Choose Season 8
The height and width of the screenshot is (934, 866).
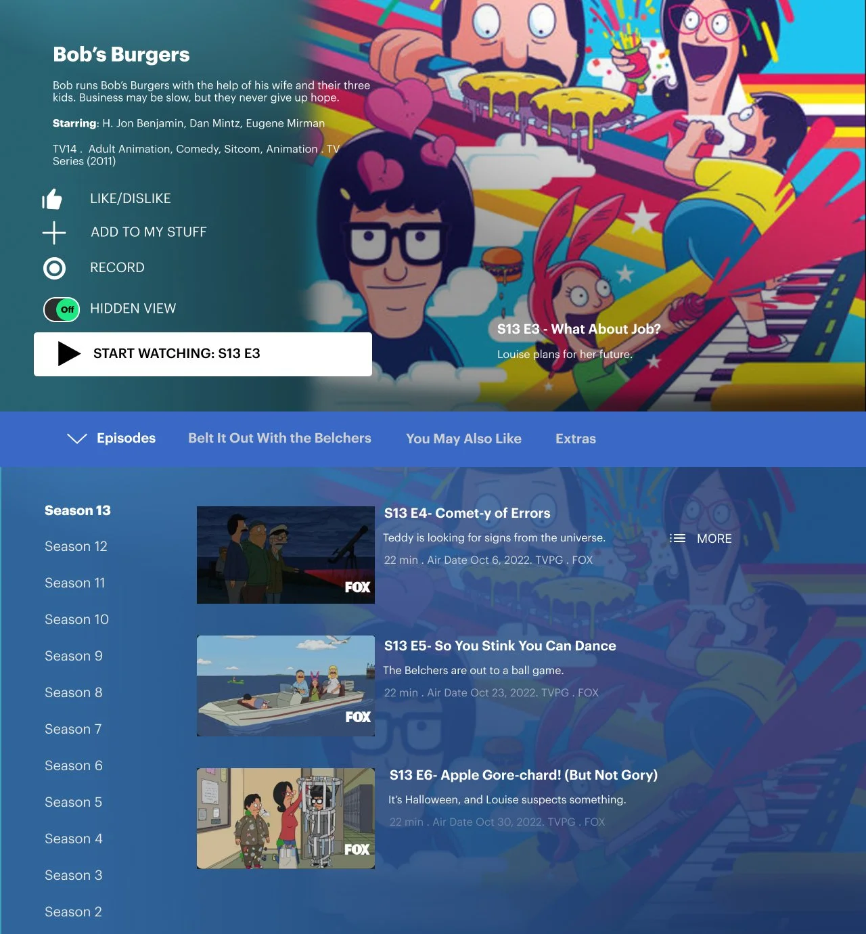tap(74, 692)
